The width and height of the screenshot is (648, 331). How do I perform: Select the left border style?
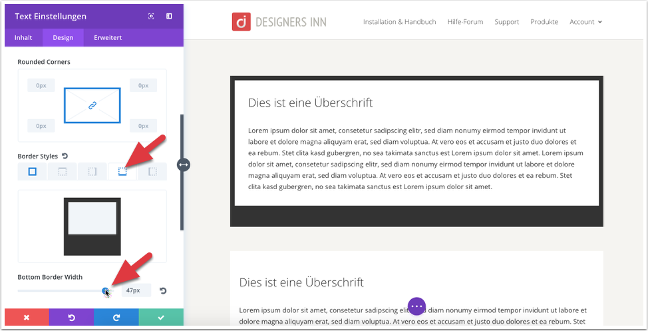152,171
